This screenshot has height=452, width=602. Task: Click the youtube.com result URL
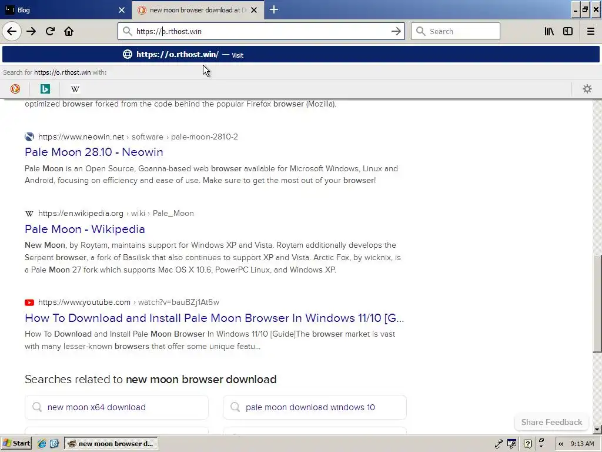(129, 302)
